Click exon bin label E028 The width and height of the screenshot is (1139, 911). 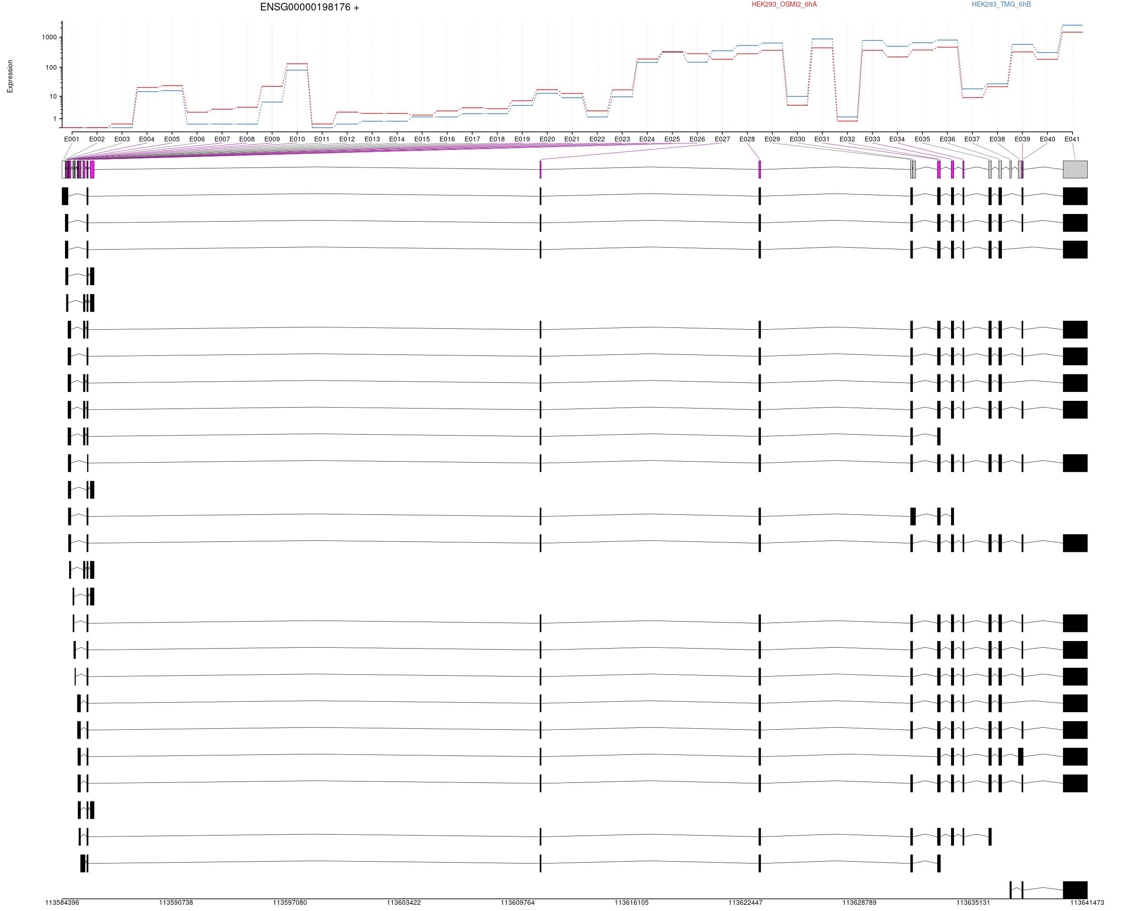(747, 139)
